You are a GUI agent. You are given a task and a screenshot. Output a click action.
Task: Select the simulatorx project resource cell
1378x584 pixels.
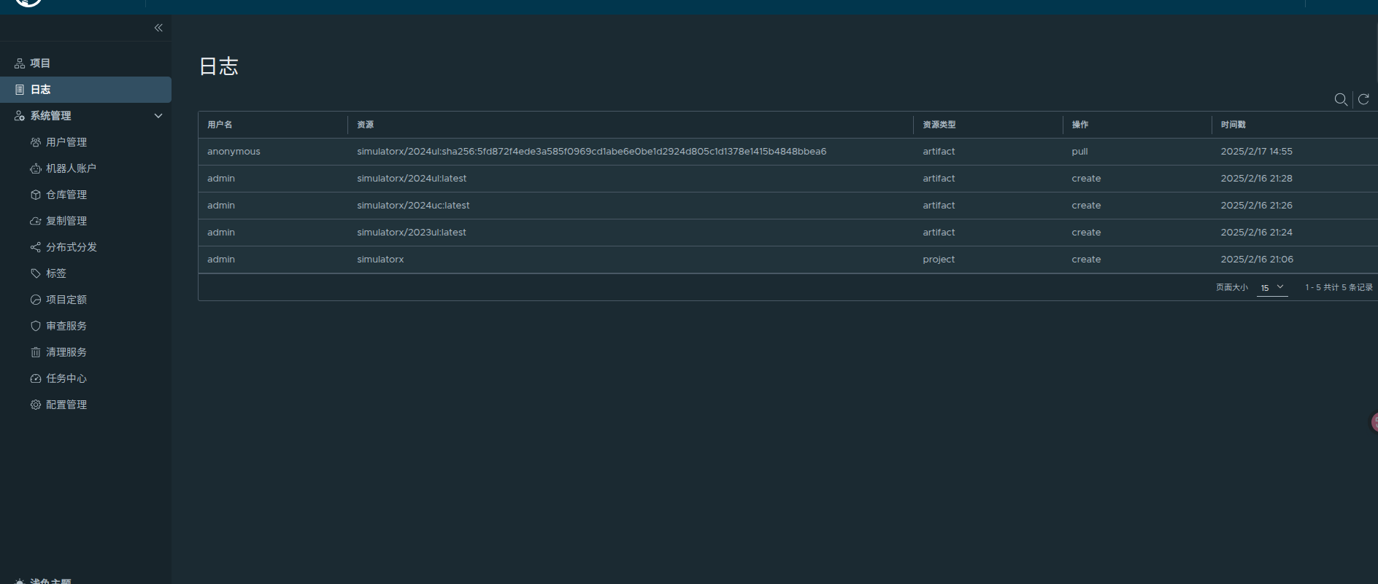click(x=380, y=260)
